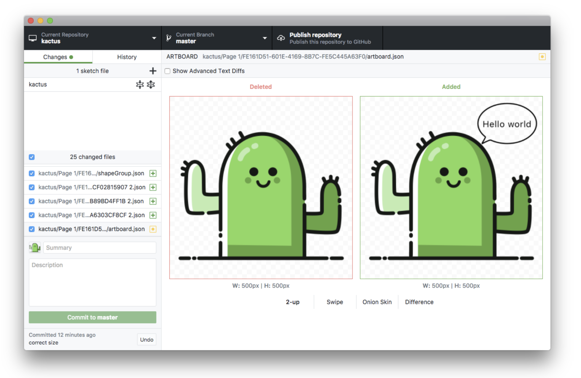Open the Current Repository kactus dropdown
This screenshot has width=581, height=378.
coord(92,38)
